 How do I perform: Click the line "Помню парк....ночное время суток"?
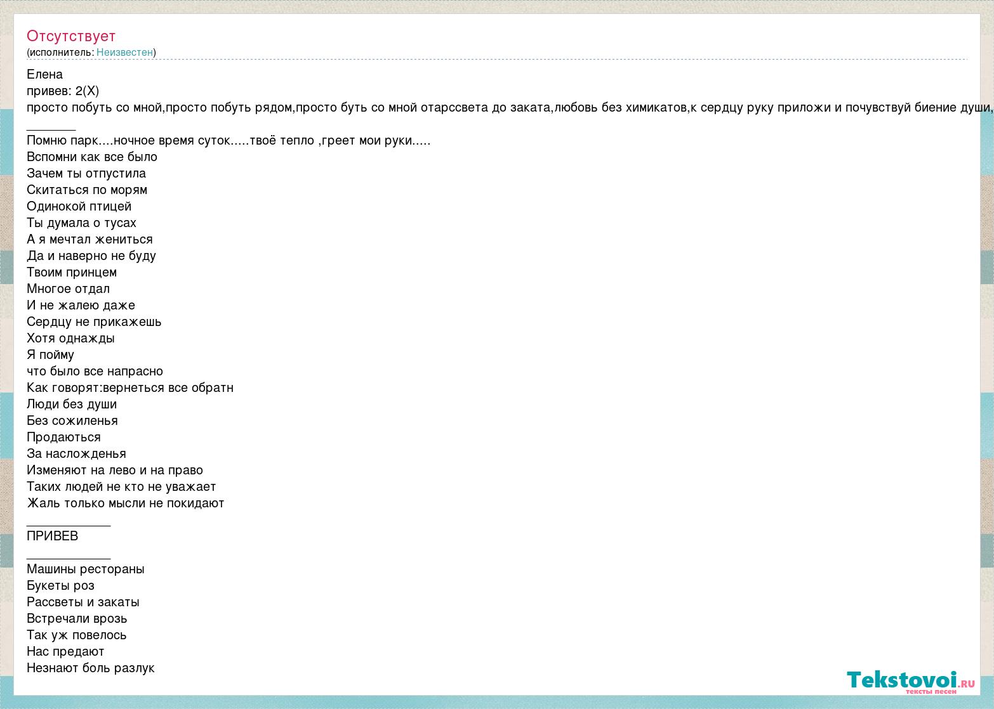point(229,140)
